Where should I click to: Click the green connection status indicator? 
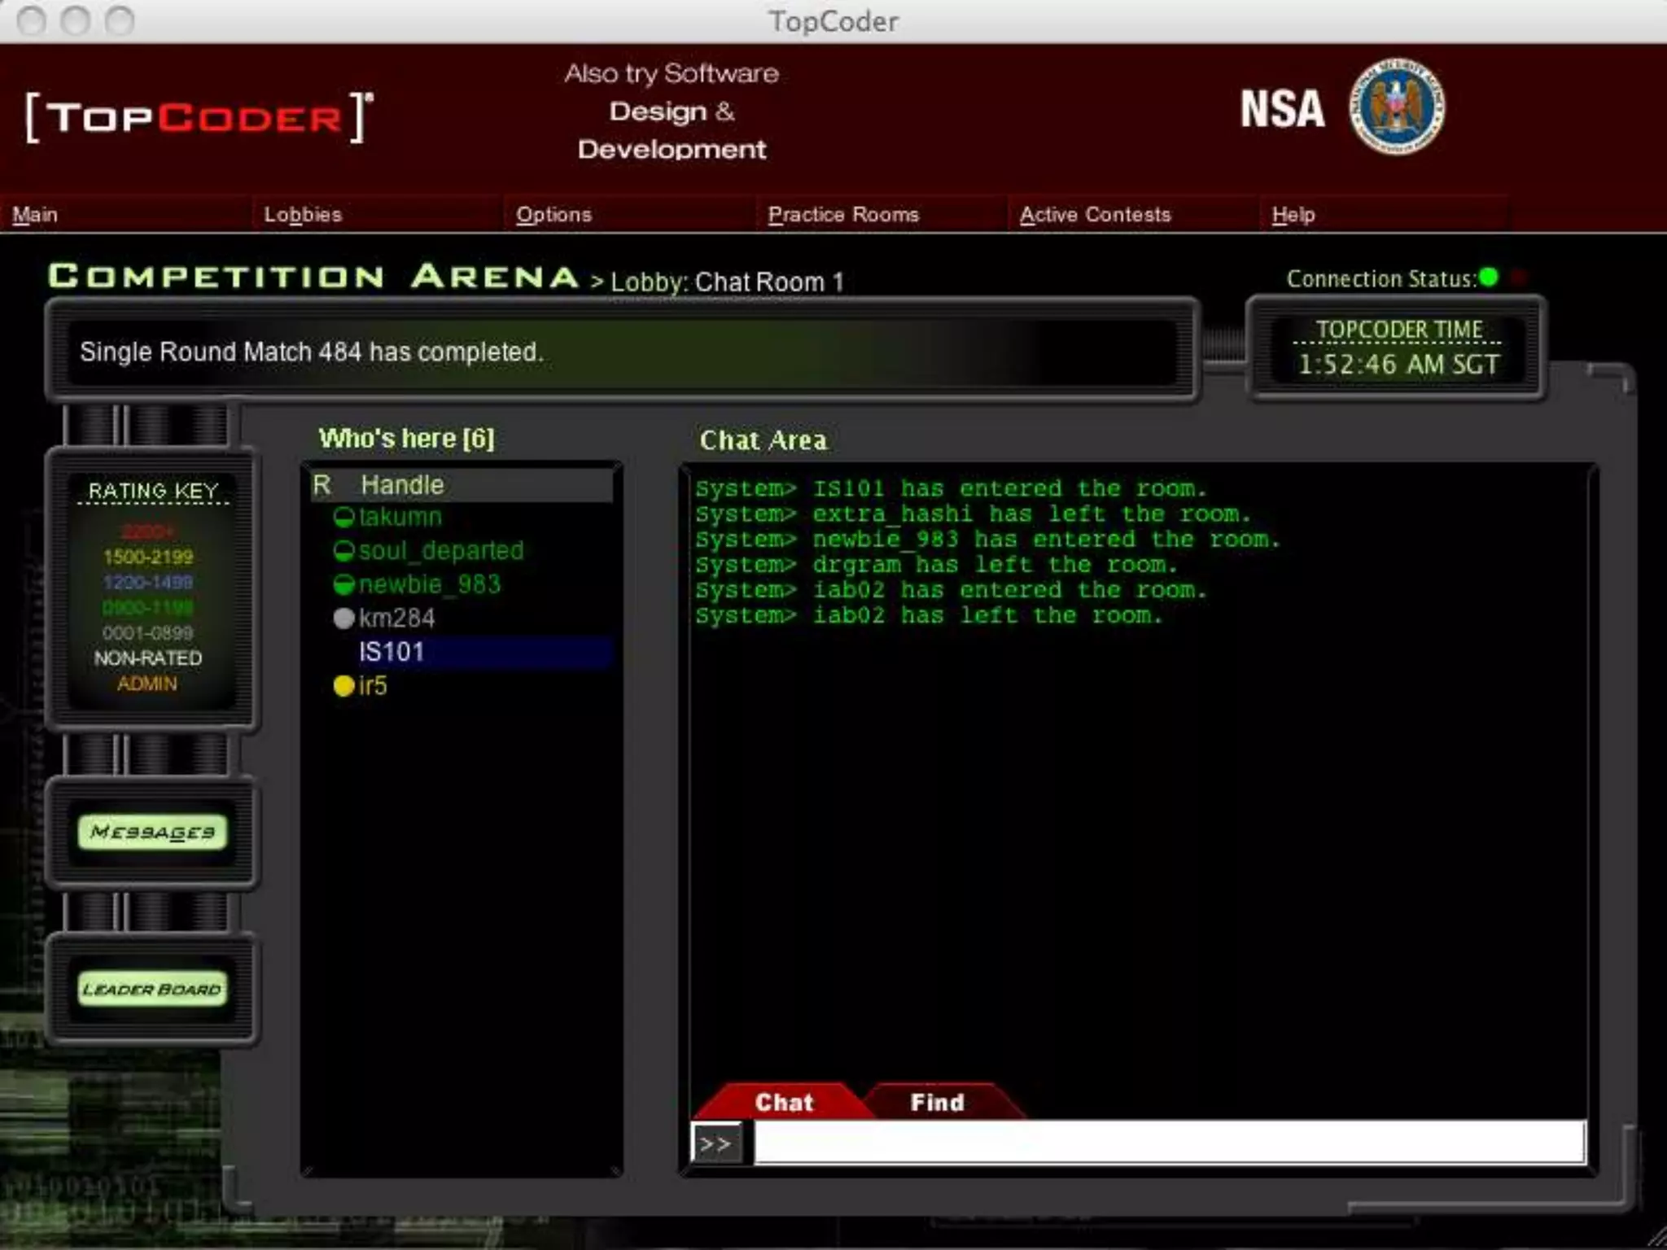(x=1489, y=278)
